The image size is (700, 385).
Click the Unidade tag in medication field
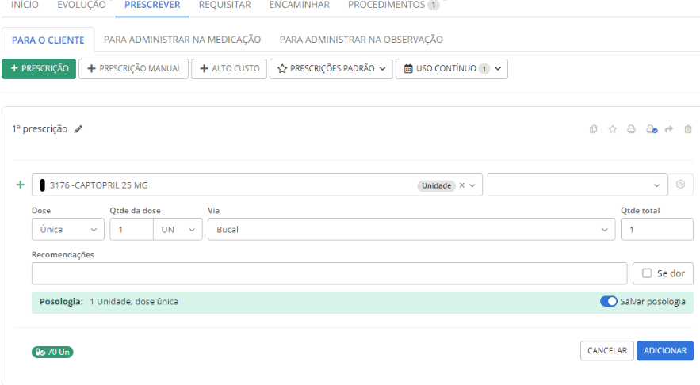tap(436, 185)
